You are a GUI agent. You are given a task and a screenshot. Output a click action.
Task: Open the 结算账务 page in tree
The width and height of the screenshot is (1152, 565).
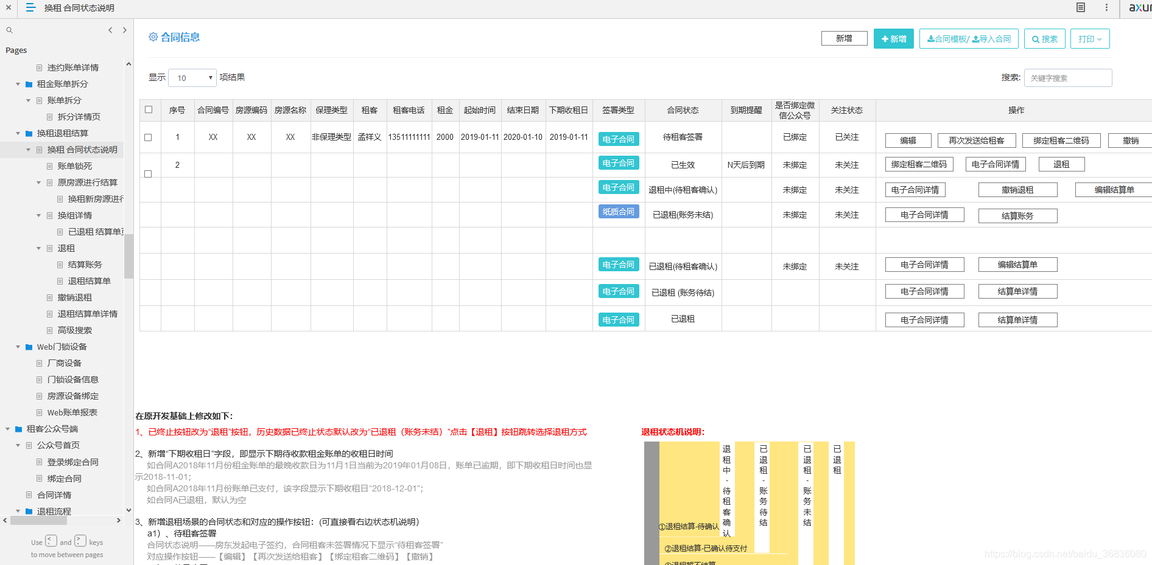pyautogui.click(x=85, y=265)
